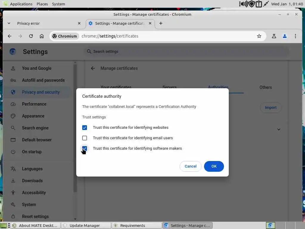This screenshot has width=305, height=229.
Task: Click the show desktop icon
Action: tap(4, 225)
